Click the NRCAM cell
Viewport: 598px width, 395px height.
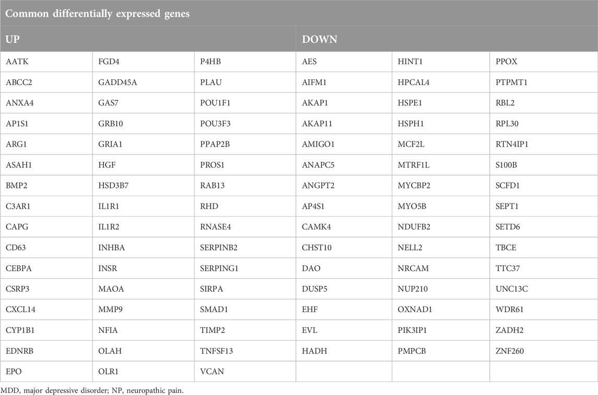point(440,268)
